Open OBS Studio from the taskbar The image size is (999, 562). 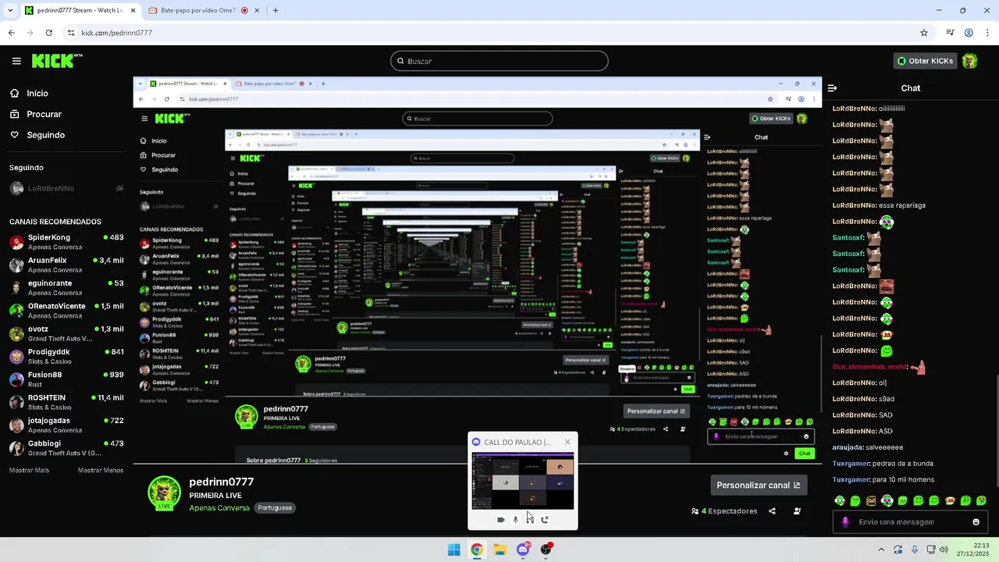546,550
